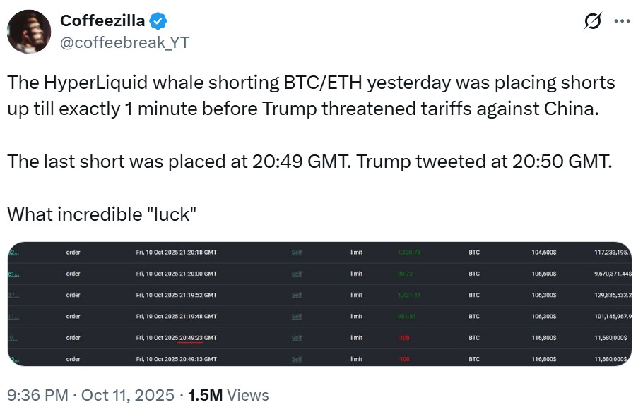Click the 104,600$ price cell
The height and width of the screenshot is (407, 643).
pyautogui.click(x=543, y=253)
